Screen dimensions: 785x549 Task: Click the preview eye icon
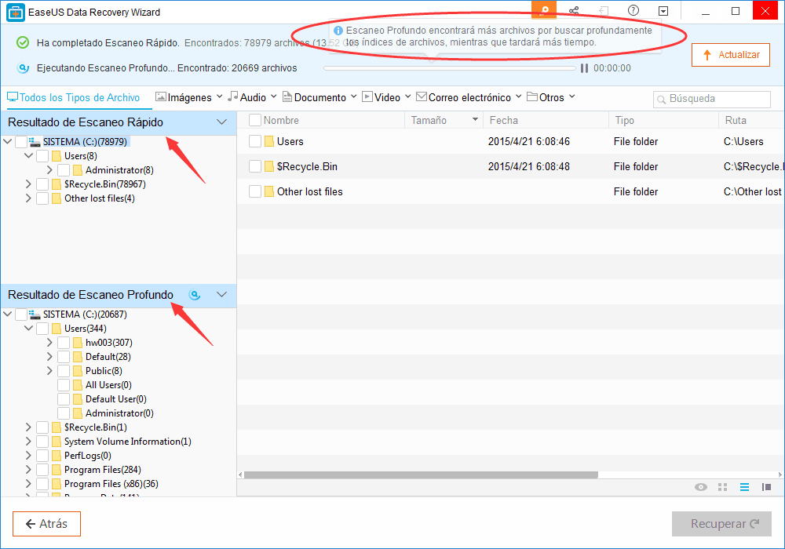pyautogui.click(x=701, y=487)
